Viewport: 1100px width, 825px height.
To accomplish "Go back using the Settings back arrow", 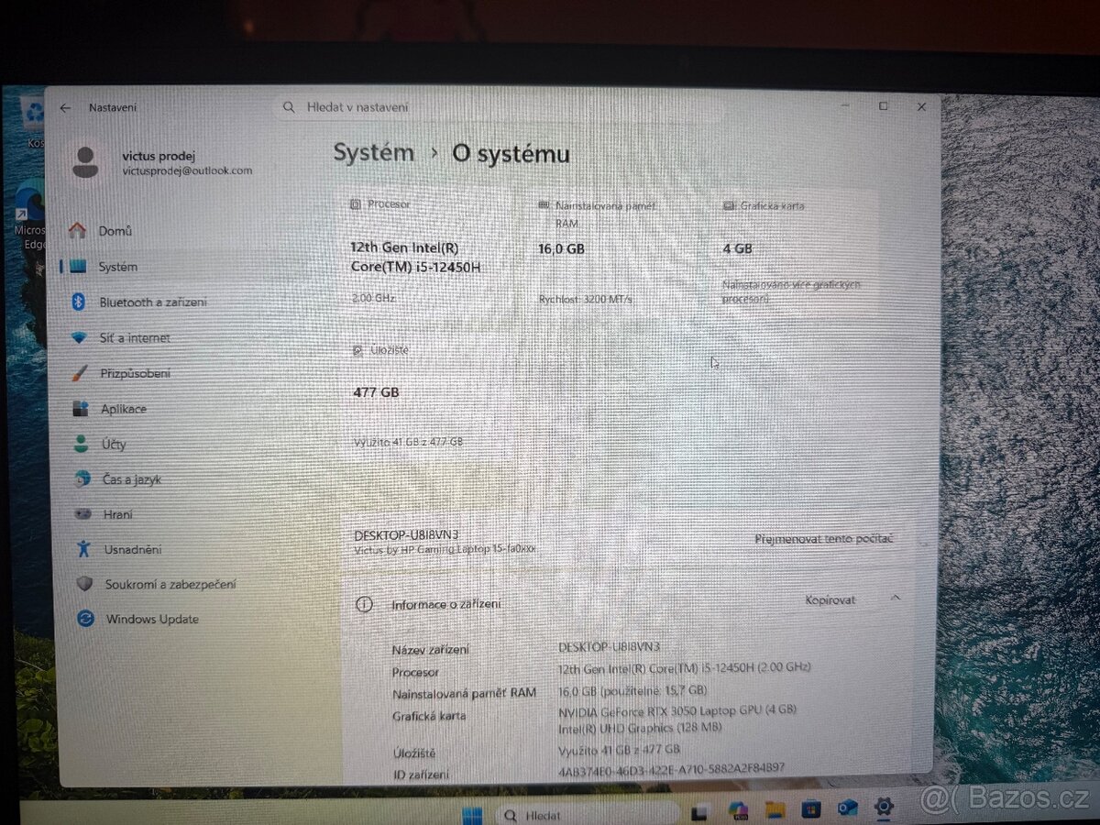I will point(65,107).
